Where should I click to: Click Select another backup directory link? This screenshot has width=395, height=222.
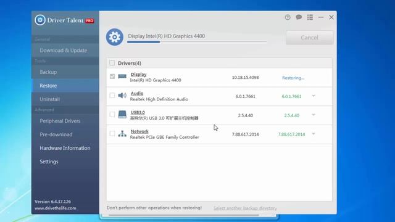coord(245,208)
